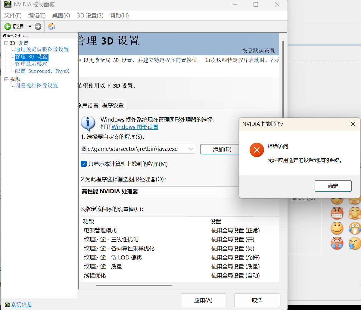This screenshot has width=361, height=310.
Task: Click the NVIDIA logo in the title bar
Action: pos(8,5)
